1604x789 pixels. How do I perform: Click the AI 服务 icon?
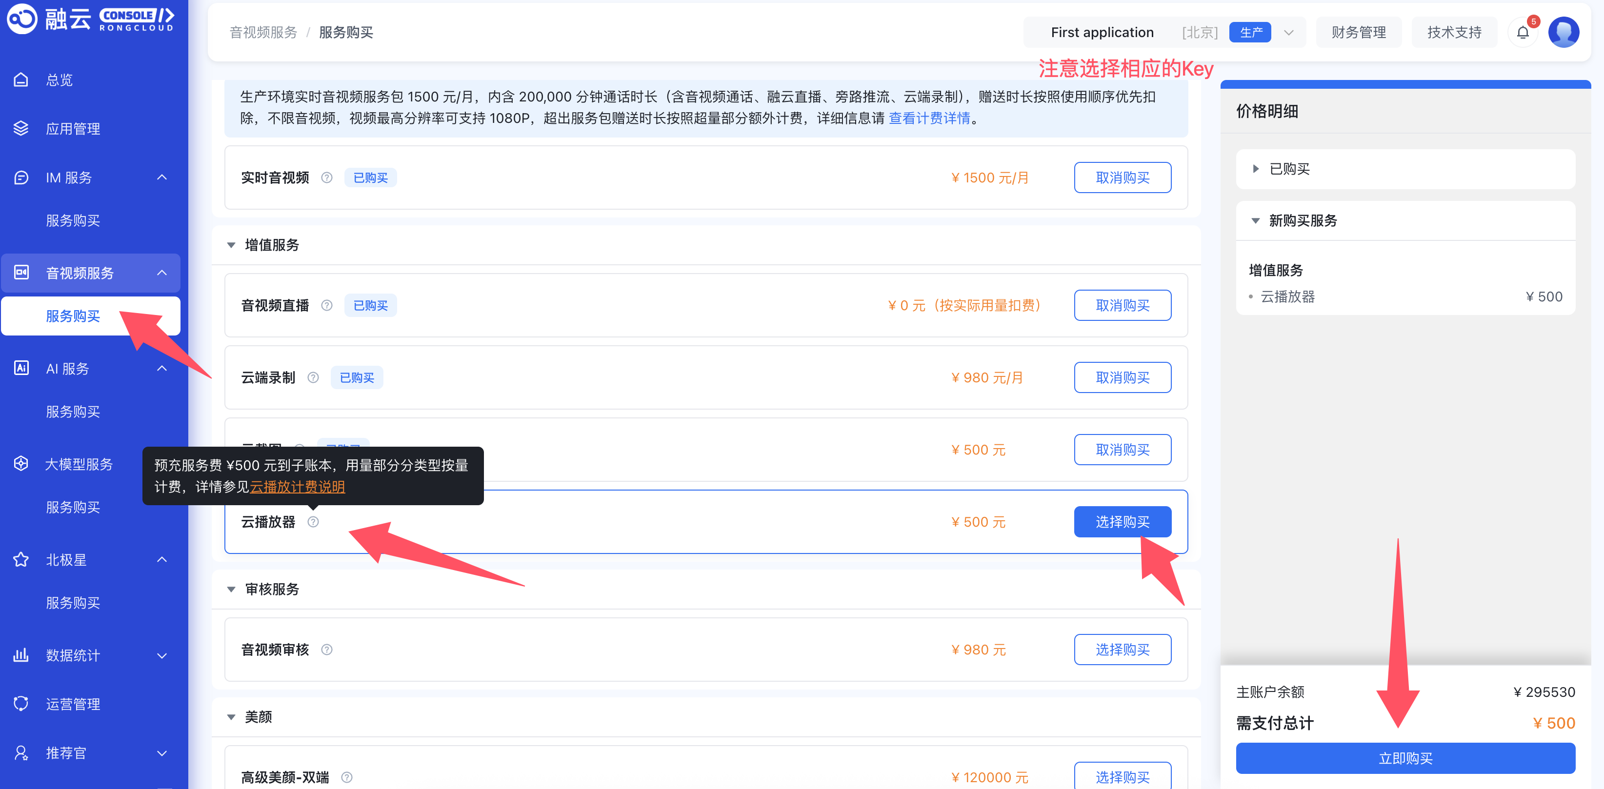click(21, 368)
